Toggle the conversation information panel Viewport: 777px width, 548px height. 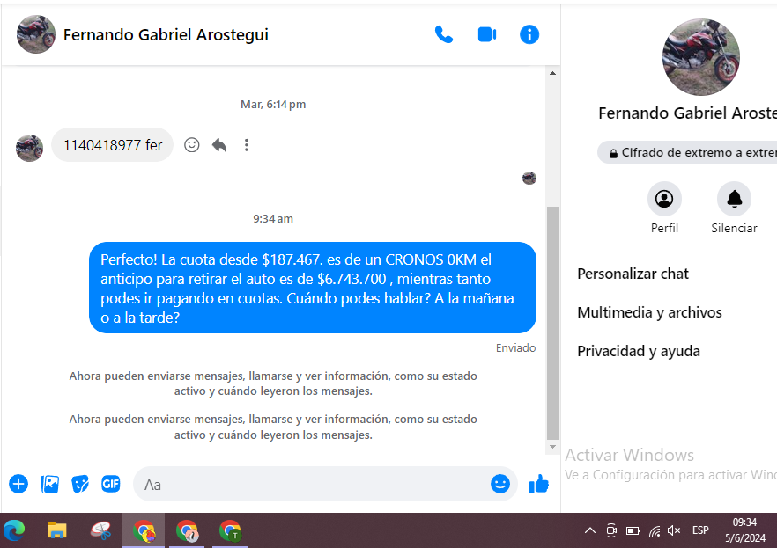tap(529, 34)
